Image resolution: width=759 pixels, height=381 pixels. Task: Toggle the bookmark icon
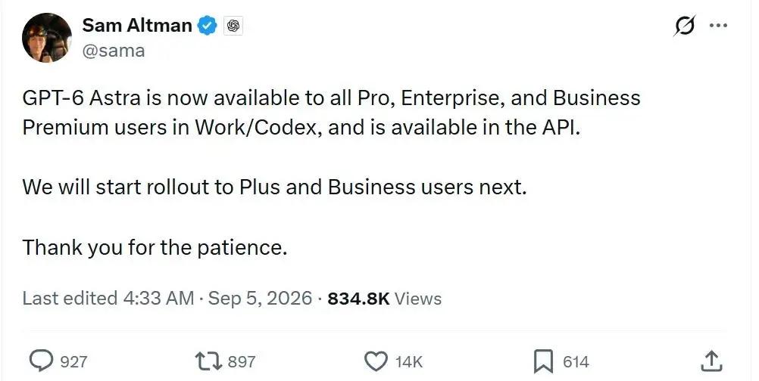[544, 361]
